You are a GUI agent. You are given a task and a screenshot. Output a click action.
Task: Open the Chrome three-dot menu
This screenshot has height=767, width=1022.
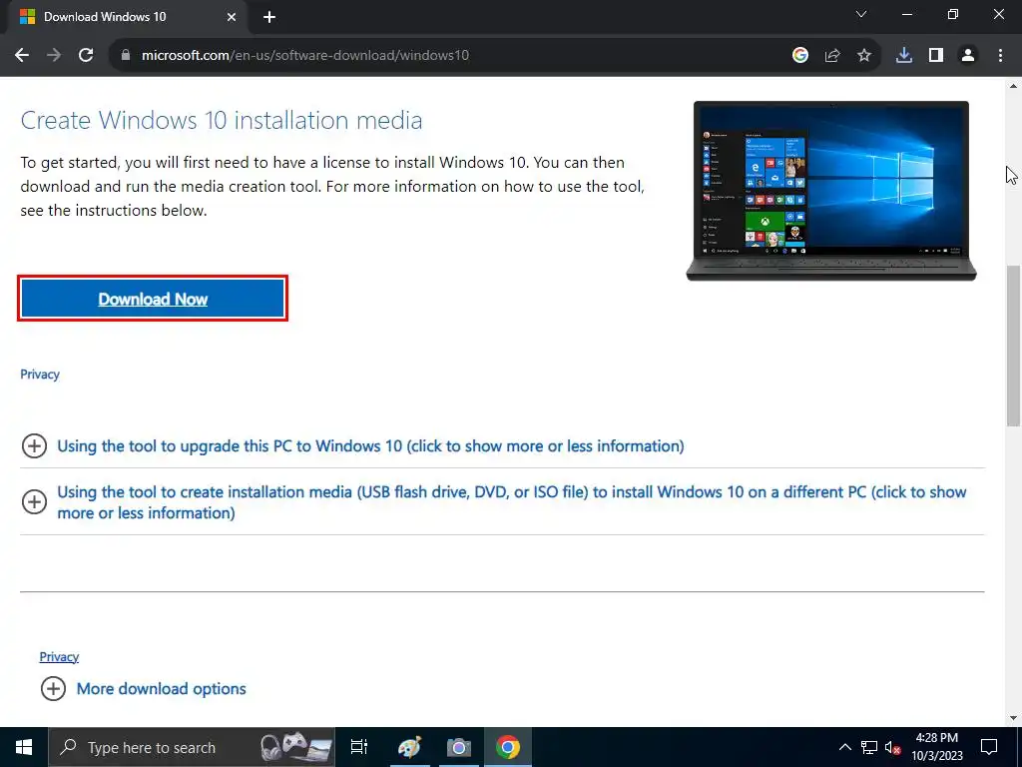(x=1000, y=56)
